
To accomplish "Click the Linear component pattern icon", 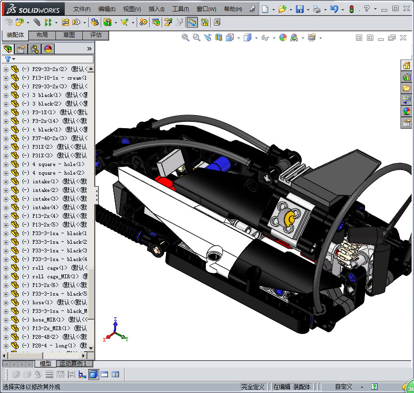I will [48, 22].
